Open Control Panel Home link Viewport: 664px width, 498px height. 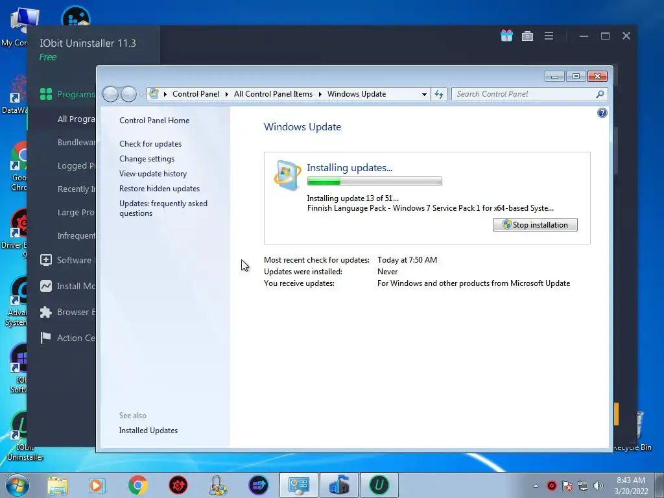point(154,121)
